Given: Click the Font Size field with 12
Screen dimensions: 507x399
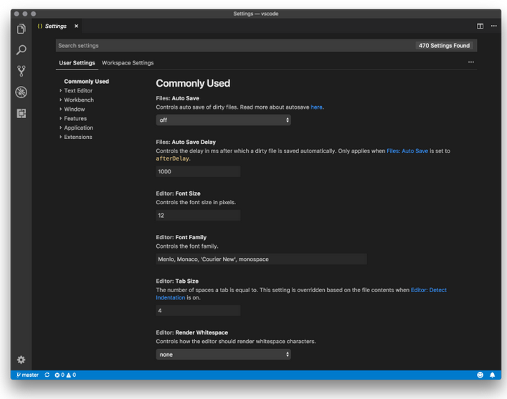Looking at the screenshot, I should point(198,216).
